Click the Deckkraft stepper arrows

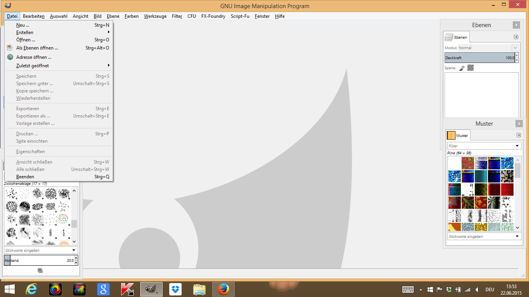click(517, 58)
